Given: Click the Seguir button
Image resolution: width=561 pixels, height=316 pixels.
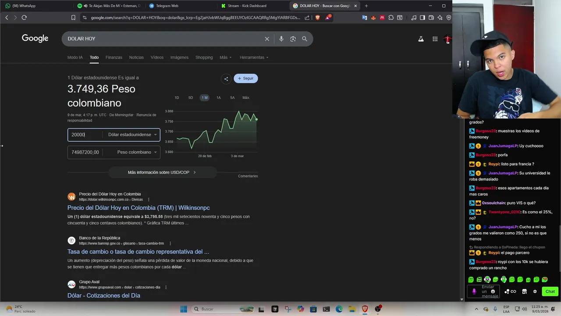Looking at the screenshot, I should pos(246,79).
